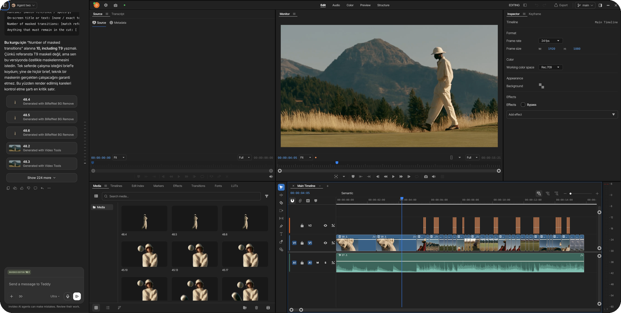The width and height of the screenshot is (621, 313).
Task: Open the Rec.709 color space dropdown
Action: tap(550, 67)
